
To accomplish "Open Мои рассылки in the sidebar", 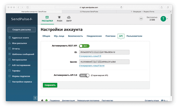I will pyautogui.click(x=19, y=43).
